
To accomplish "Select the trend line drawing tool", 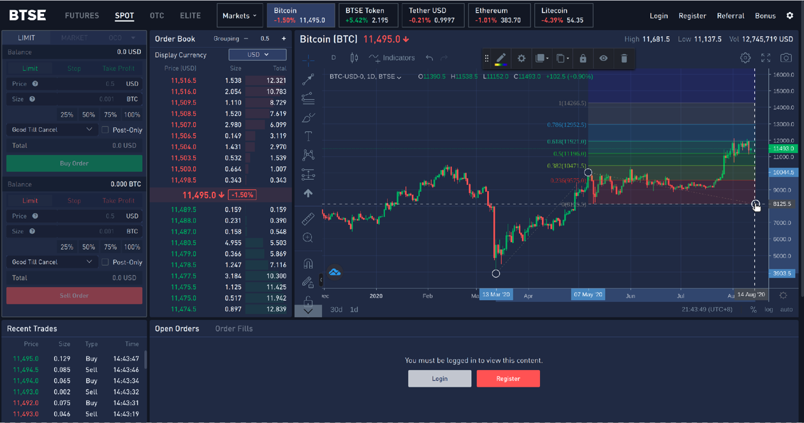I will [x=308, y=80].
